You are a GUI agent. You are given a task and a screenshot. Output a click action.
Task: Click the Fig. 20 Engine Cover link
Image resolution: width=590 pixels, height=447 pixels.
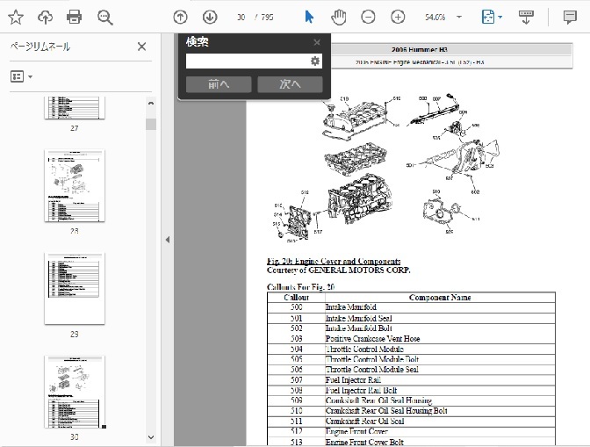tap(334, 261)
